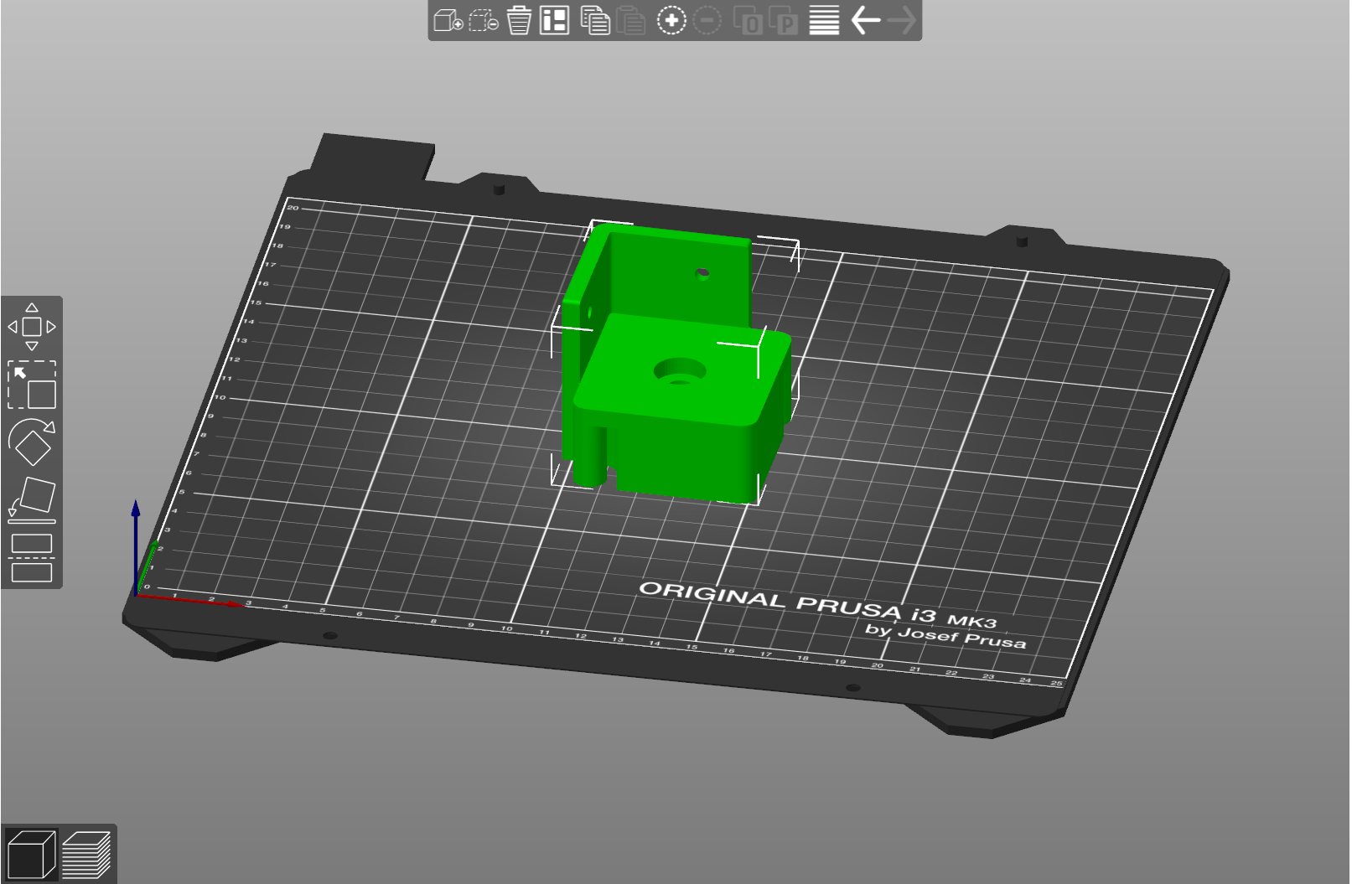Click the Delete all trash bin icon
This screenshot has height=884, width=1352.
(519, 20)
